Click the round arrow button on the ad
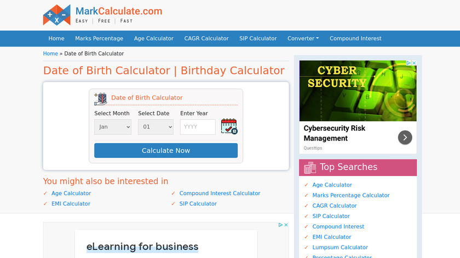This screenshot has width=460, height=258. (x=405, y=137)
